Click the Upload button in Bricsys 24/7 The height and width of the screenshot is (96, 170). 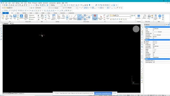point(32,19)
